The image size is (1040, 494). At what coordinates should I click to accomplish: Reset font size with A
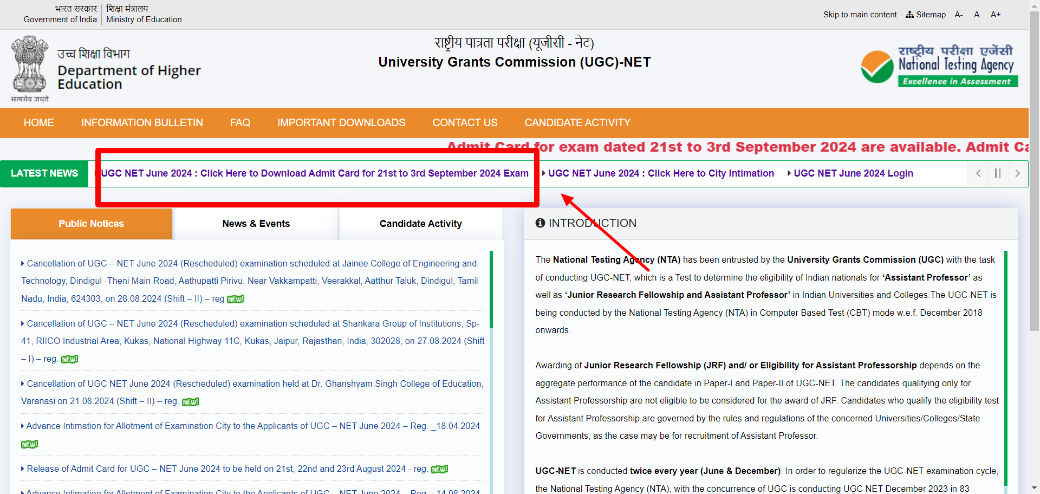[977, 15]
